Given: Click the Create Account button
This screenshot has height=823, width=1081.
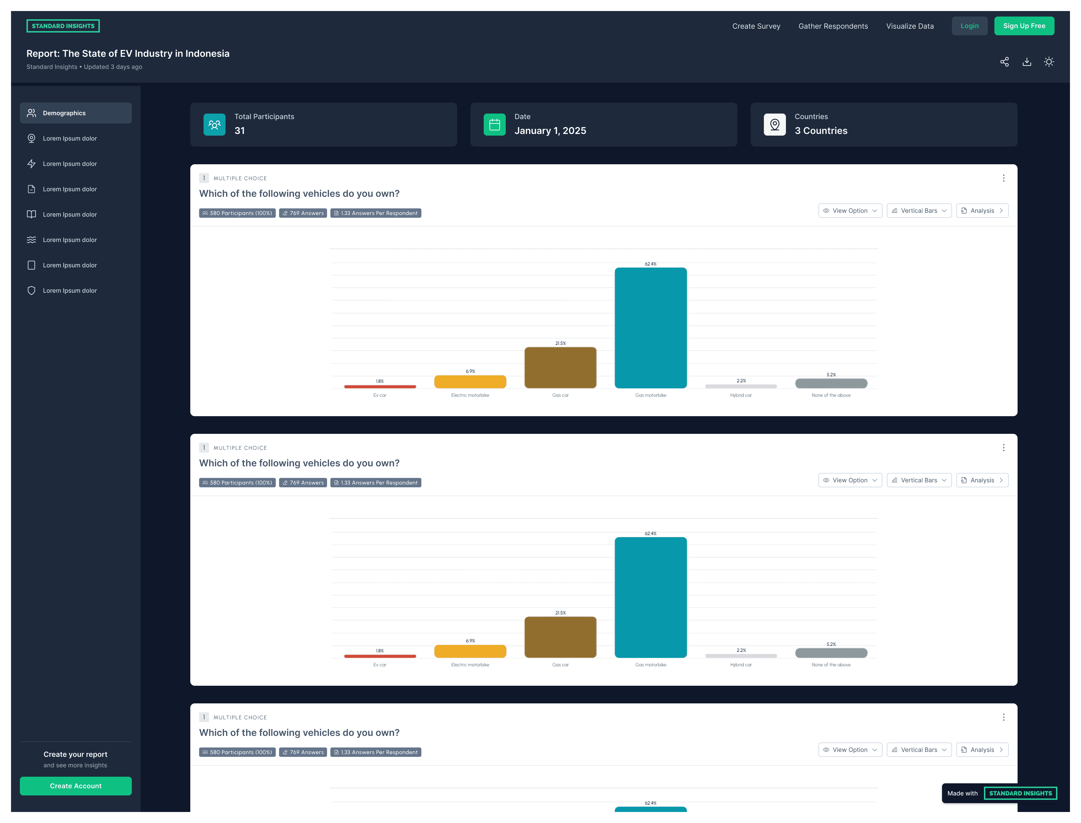Looking at the screenshot, I should click(x=76, y=786).
